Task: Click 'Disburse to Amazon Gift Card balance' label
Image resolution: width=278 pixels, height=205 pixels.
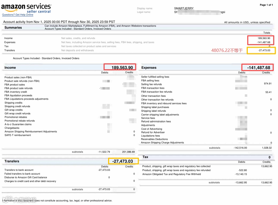Action: (x=26, y=177)
